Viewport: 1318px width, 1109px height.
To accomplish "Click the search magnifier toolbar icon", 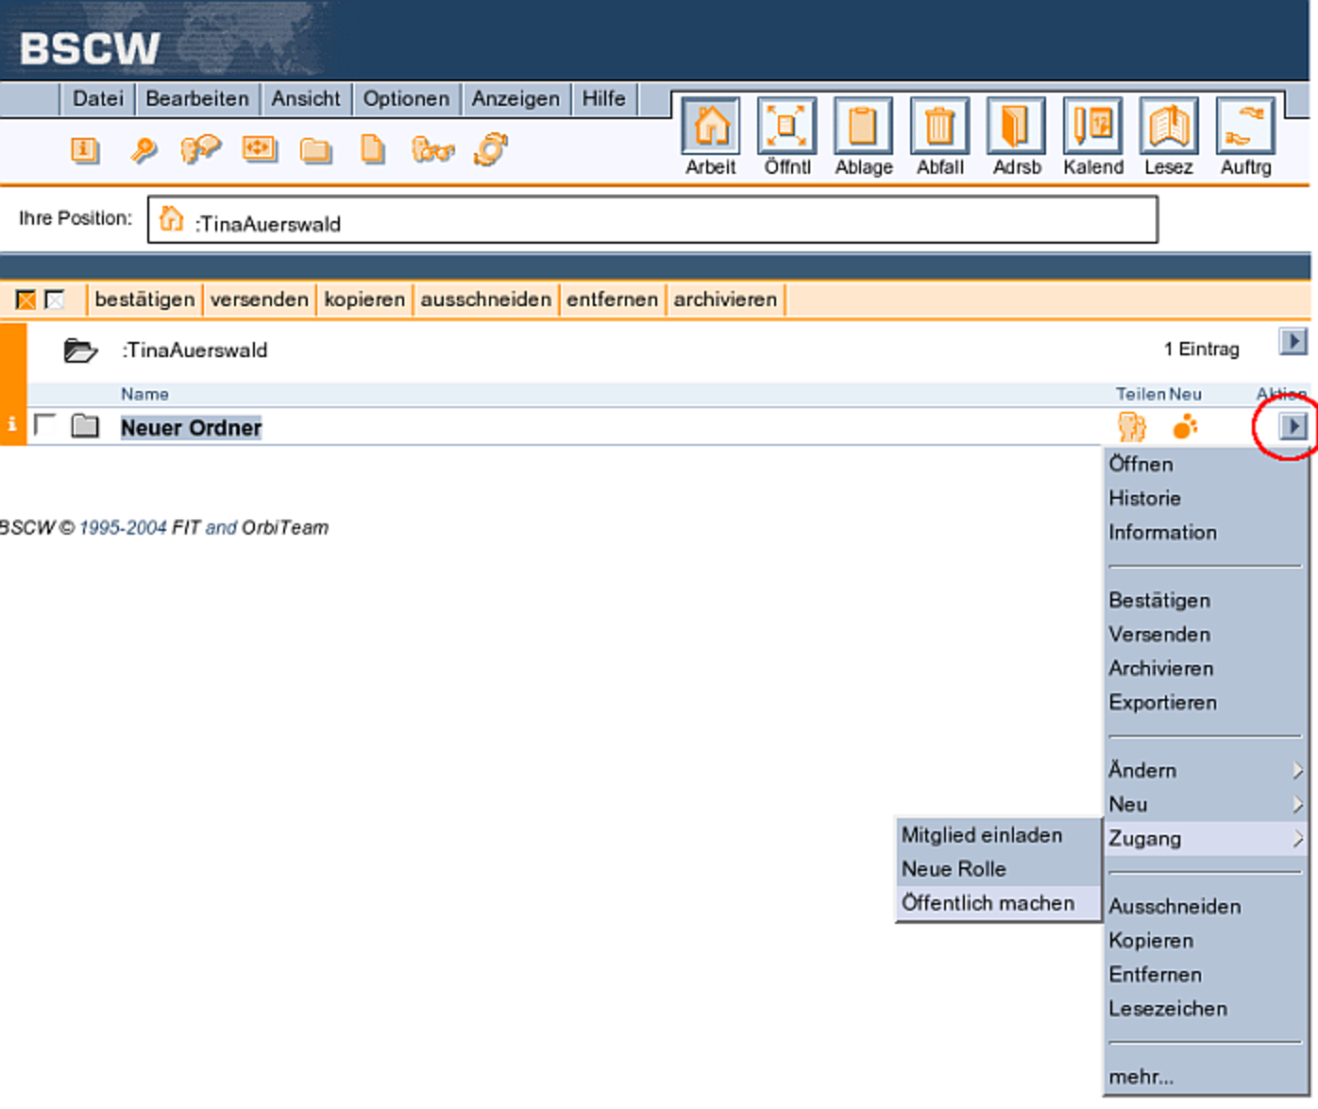I will tap(143, 149).
